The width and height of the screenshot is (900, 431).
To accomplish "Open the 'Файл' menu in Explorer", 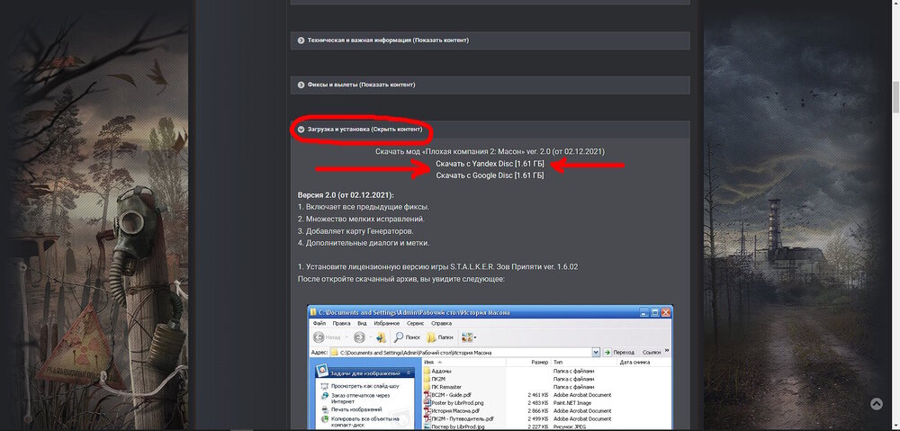I will [x=319, y=323].
